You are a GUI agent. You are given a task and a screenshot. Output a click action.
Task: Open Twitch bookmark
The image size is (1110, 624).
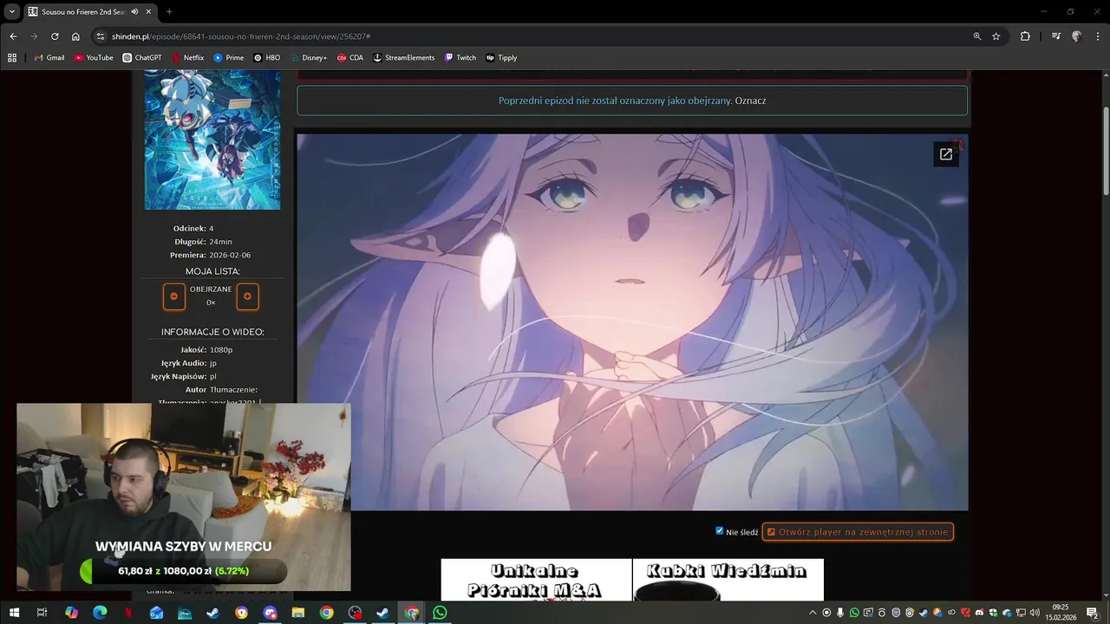coord(460,58)
